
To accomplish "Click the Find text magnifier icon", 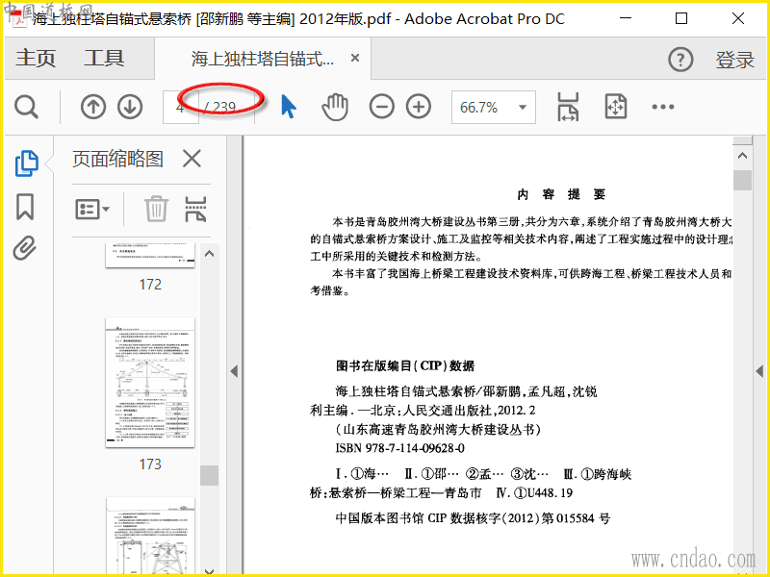I will [26, 107].
